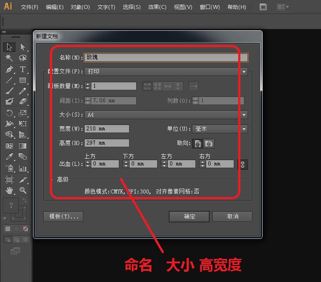Choose landscape orientation button
321x282 pixels.
click(x=209, y=143)
